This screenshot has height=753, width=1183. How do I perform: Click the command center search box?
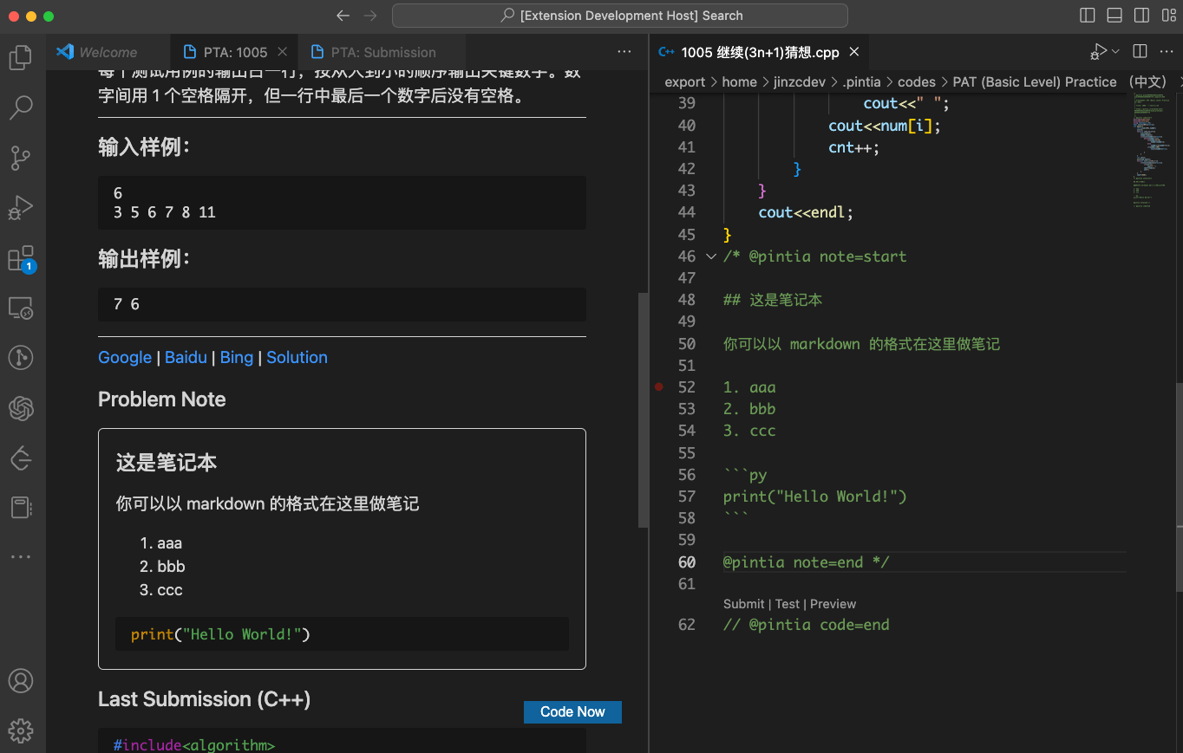620,16
